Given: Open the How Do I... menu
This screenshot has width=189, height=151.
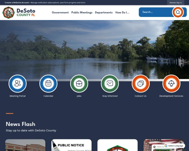Looking at the screenshot, I should coord(122,13).
